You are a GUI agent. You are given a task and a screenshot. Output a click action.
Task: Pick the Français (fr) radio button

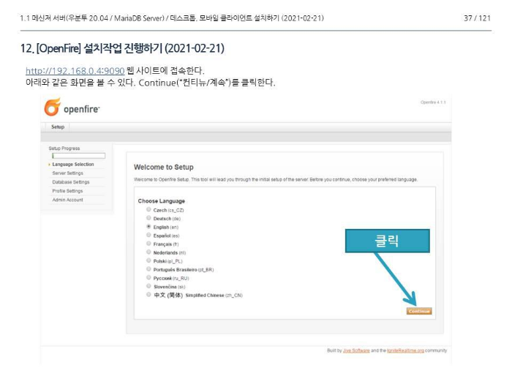[148, 244]
